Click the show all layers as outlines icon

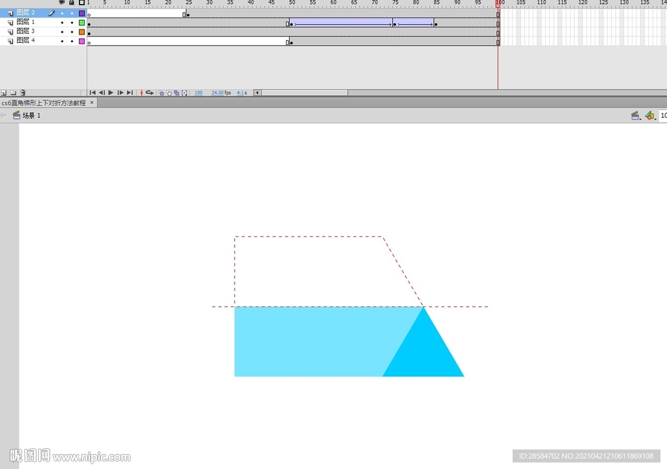[81, 2]
